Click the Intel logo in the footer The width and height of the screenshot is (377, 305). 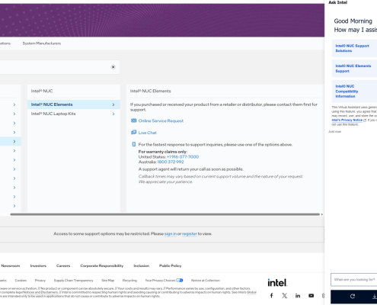(277, 283)
